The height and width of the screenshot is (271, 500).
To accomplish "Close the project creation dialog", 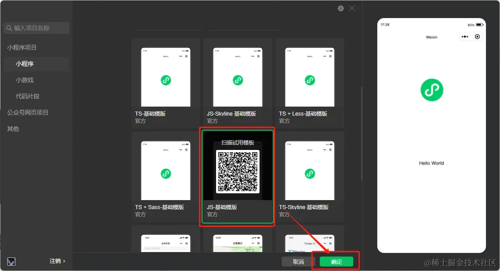I will pos(352,8).
